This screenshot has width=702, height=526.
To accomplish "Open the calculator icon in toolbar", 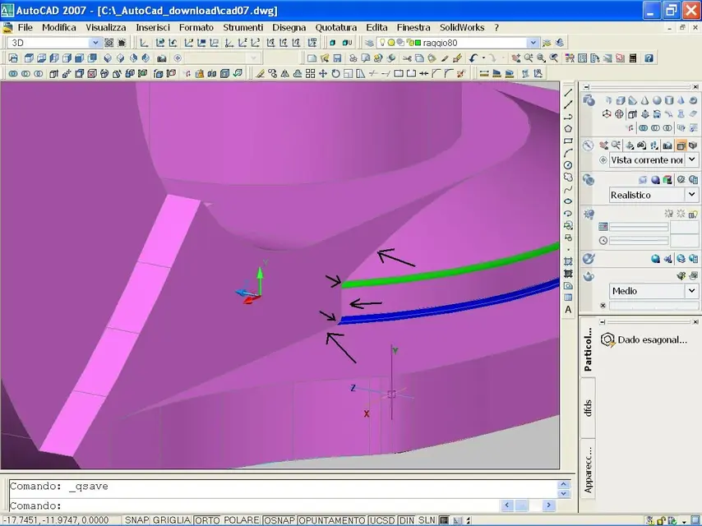I will (x=633, y=58).
